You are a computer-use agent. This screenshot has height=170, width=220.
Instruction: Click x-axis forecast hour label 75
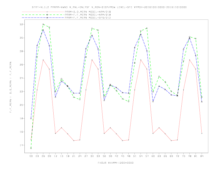[x=184, y=156]
